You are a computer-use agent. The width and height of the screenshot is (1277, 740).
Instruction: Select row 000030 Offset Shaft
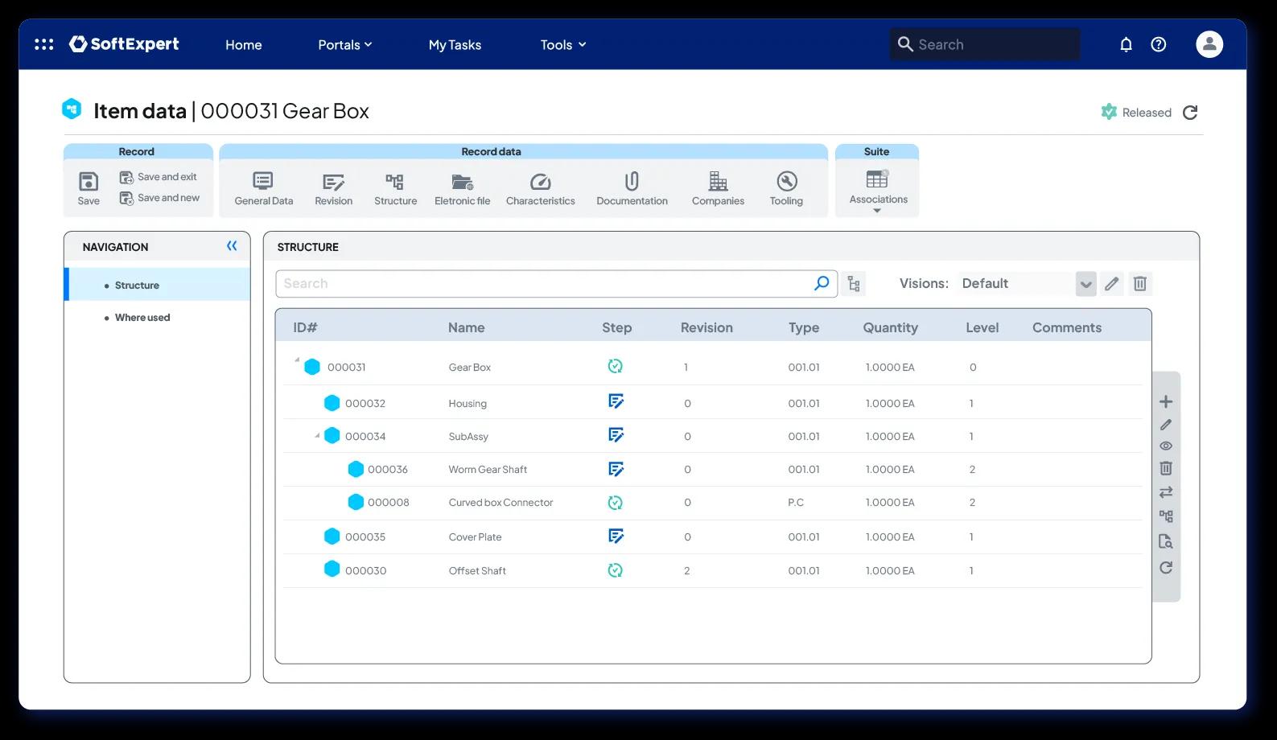click(712, 570)
